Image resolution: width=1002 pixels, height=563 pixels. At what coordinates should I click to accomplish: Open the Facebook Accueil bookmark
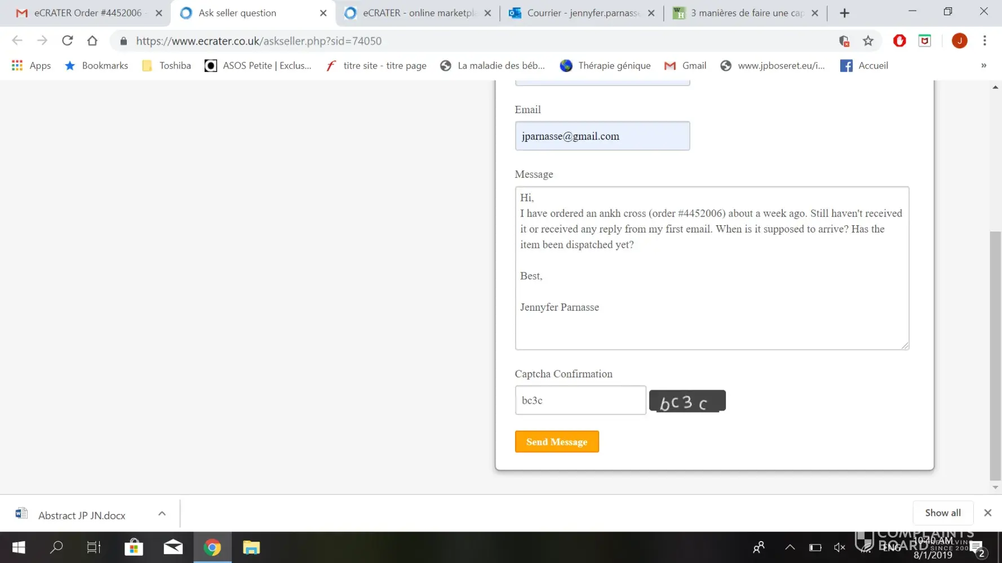pos(864,65)
